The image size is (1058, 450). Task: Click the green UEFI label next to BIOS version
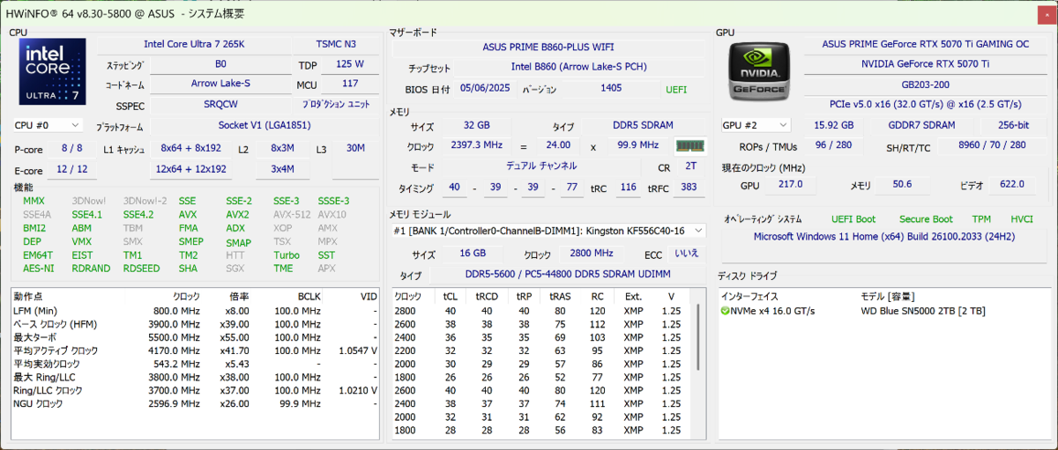[675, 89]
